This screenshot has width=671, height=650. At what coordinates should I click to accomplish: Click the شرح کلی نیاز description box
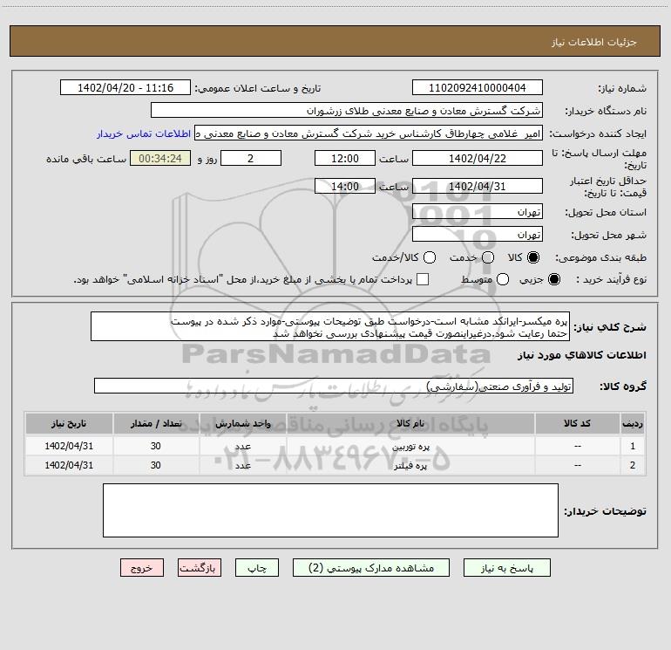[x=330, y=327]
